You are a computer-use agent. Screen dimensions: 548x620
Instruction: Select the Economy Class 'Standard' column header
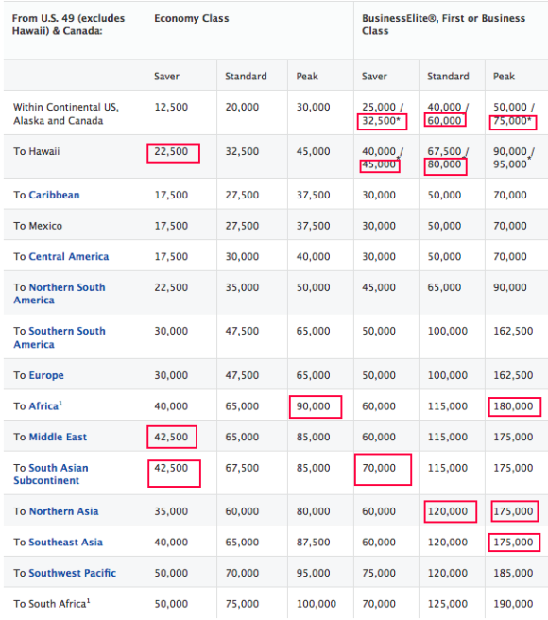coord(246,77)
